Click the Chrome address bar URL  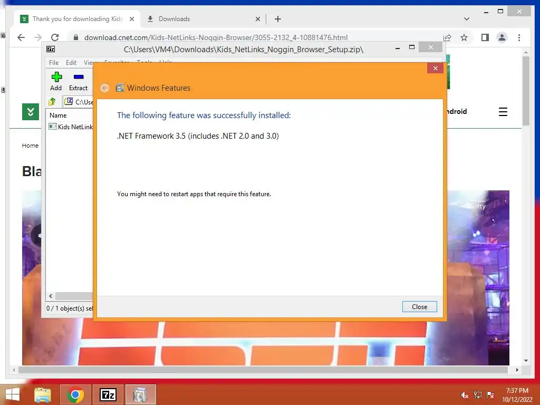pyautogui.click(x=216, y=37)
